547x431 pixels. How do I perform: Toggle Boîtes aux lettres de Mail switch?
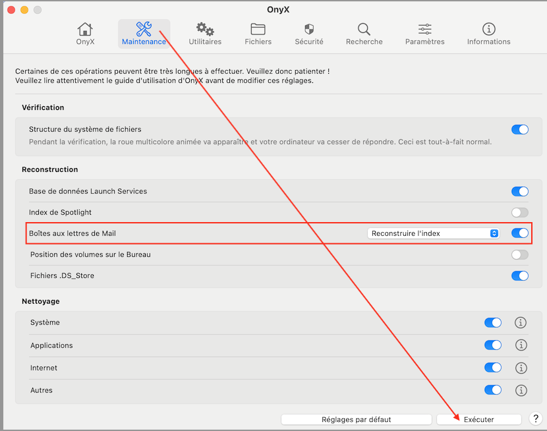pyautogui.click(x=520, y=233)
